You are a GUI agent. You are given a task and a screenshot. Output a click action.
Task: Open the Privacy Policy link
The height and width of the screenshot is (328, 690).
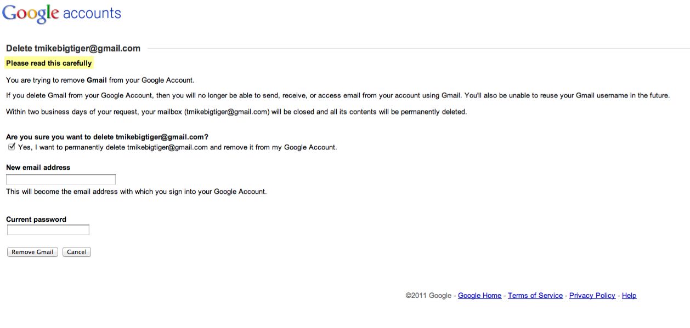click(592, 296)
